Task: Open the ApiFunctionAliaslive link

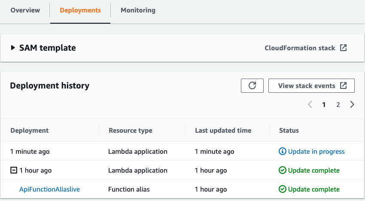Action: pyautogui.click(x=49, y=189)
